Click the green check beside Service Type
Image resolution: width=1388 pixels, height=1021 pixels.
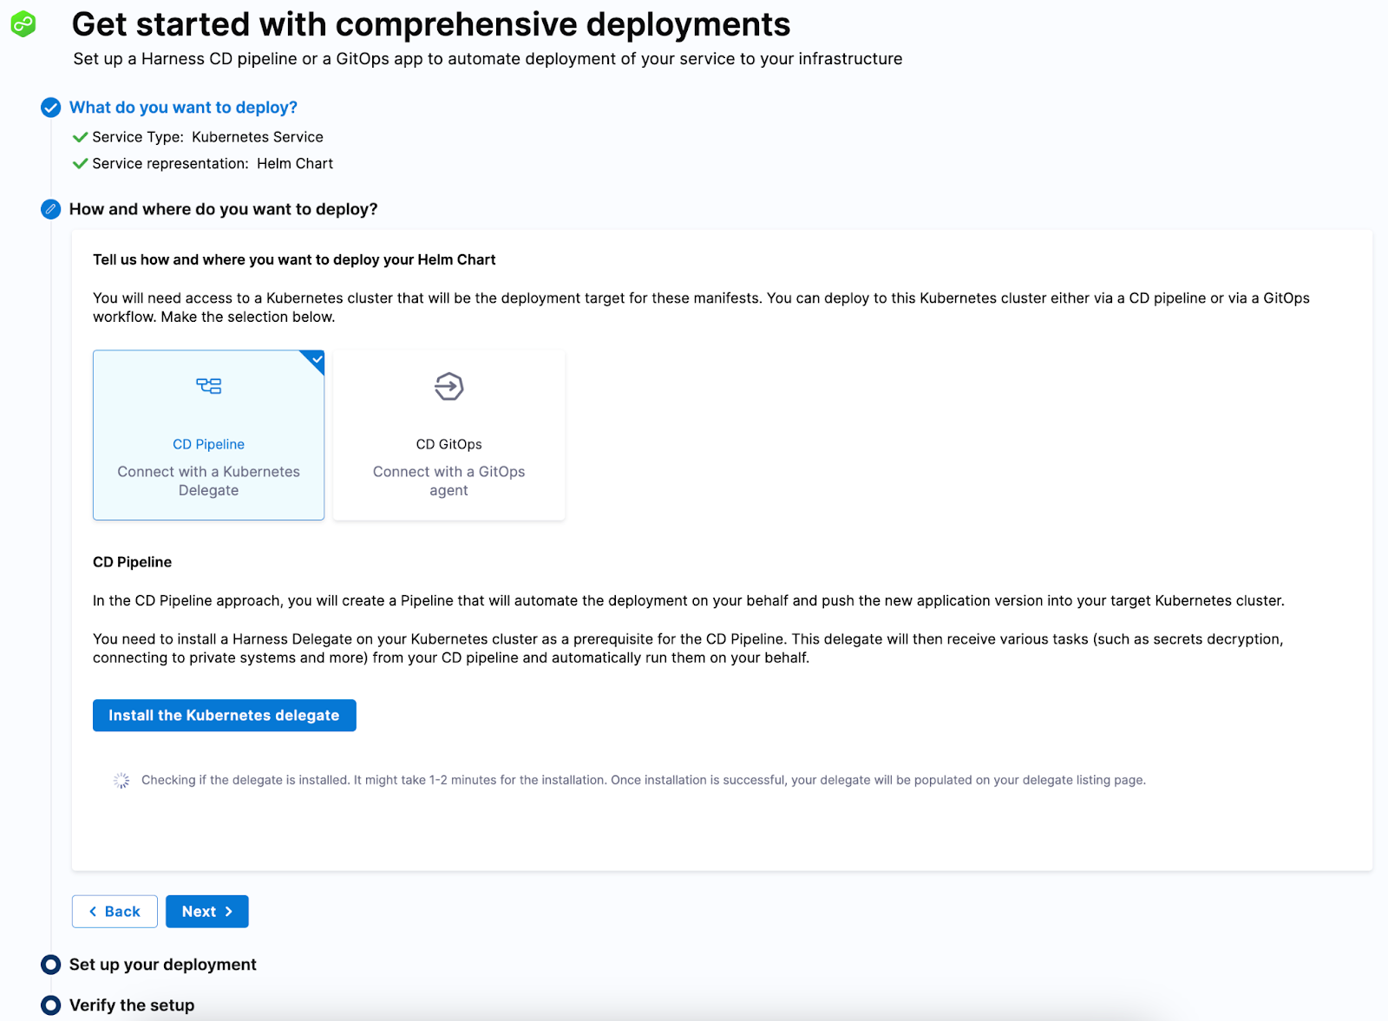81,137
